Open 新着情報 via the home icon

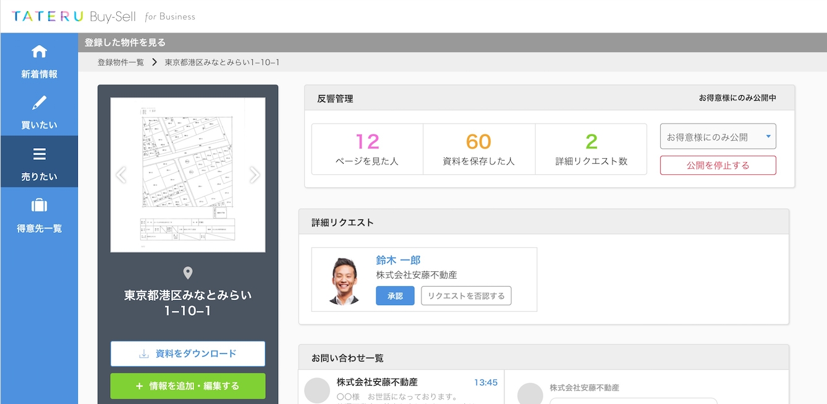(x=40, y=51)
